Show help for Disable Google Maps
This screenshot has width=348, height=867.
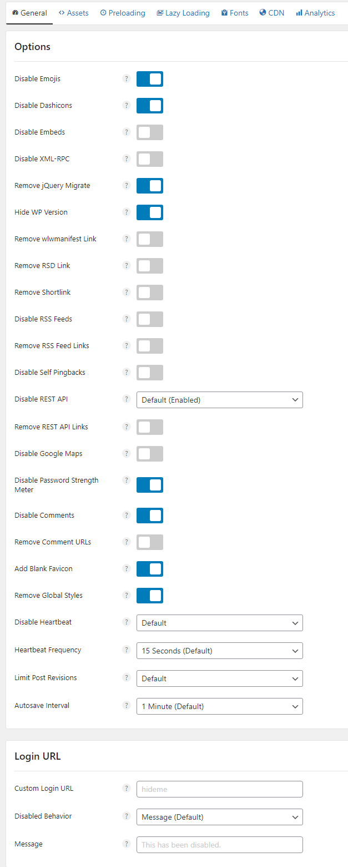126,454
